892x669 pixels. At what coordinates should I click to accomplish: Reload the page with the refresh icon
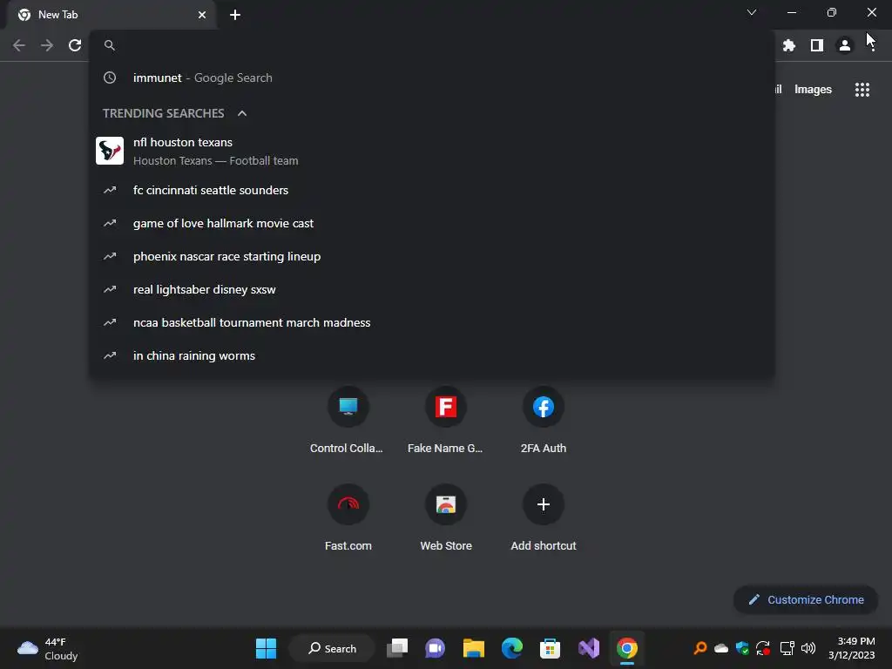coord(75,45)
